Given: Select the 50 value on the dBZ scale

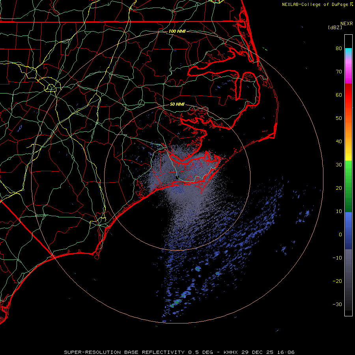Looking at the screenshot, I should click(x=339, y=118).
